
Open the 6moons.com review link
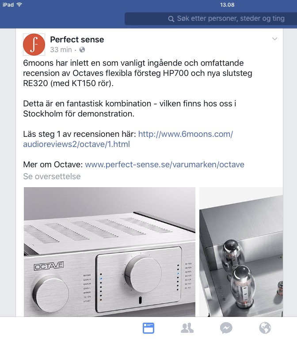click(128, 139)
